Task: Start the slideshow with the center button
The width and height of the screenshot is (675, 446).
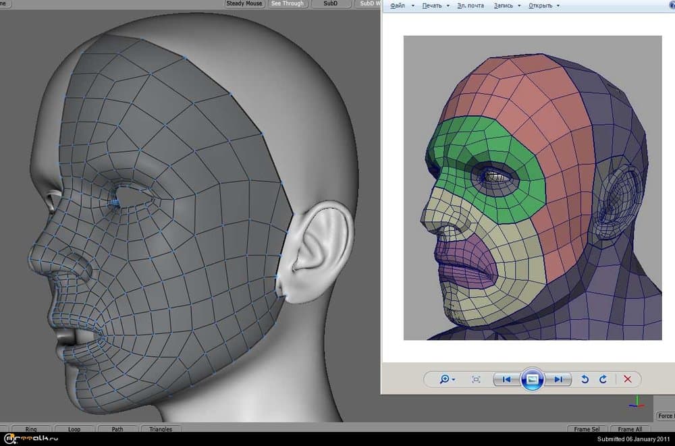Action: click(x=532, y=379)
